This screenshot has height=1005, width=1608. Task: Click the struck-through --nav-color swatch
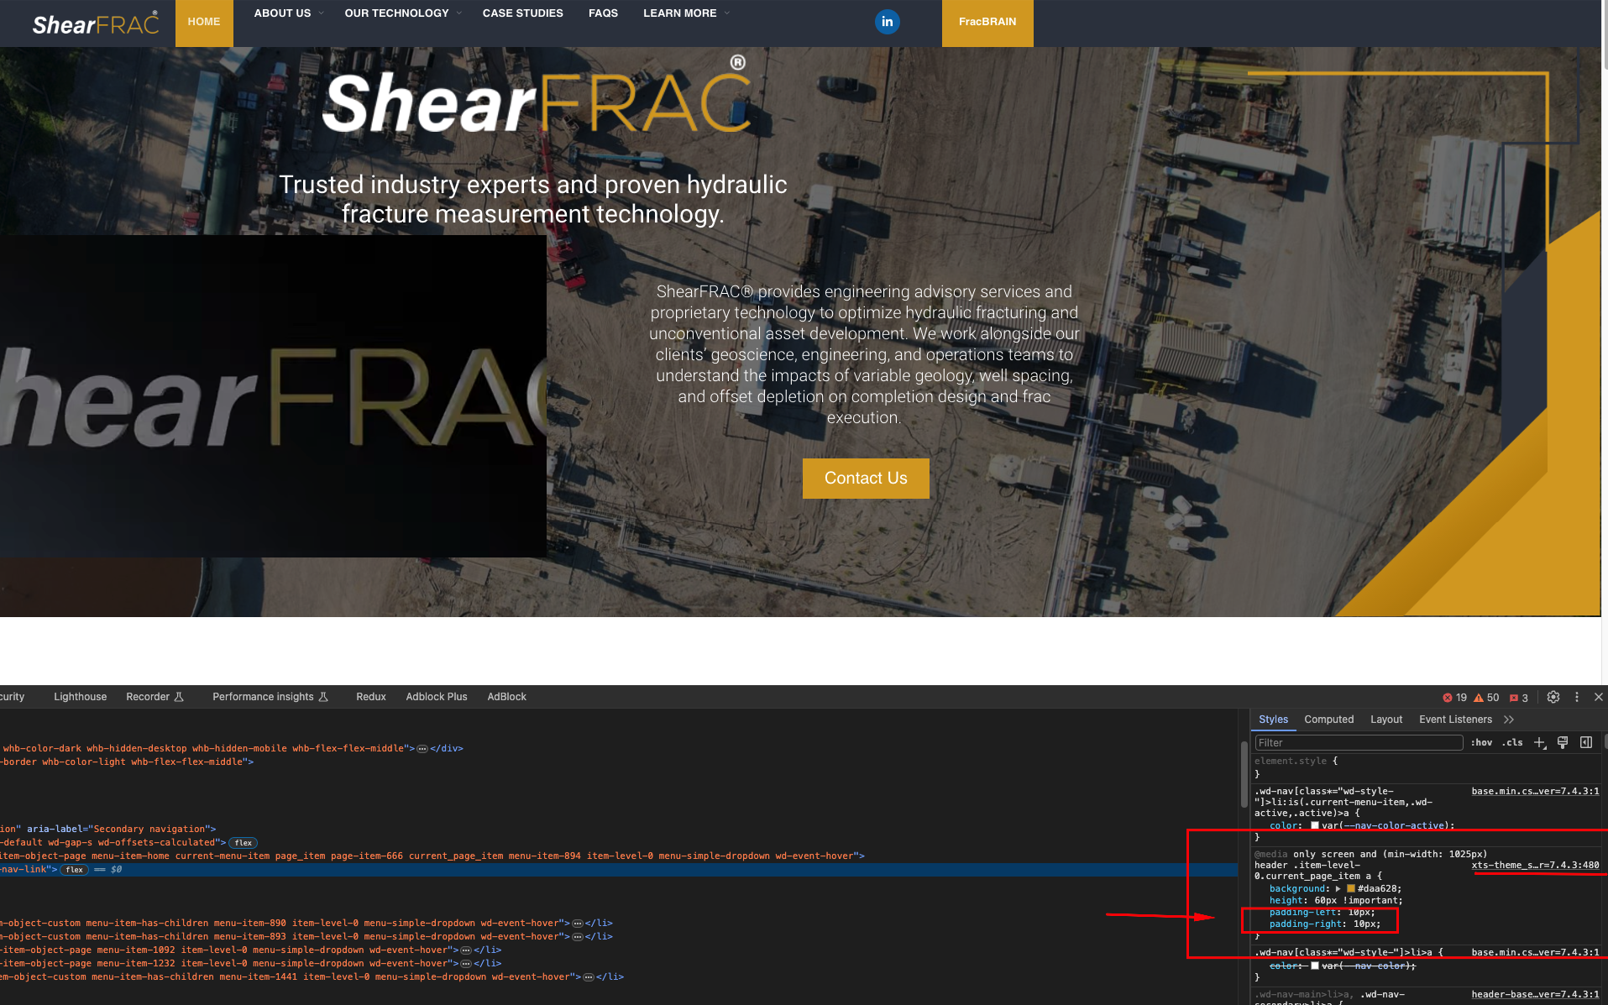coord(1315,966)
